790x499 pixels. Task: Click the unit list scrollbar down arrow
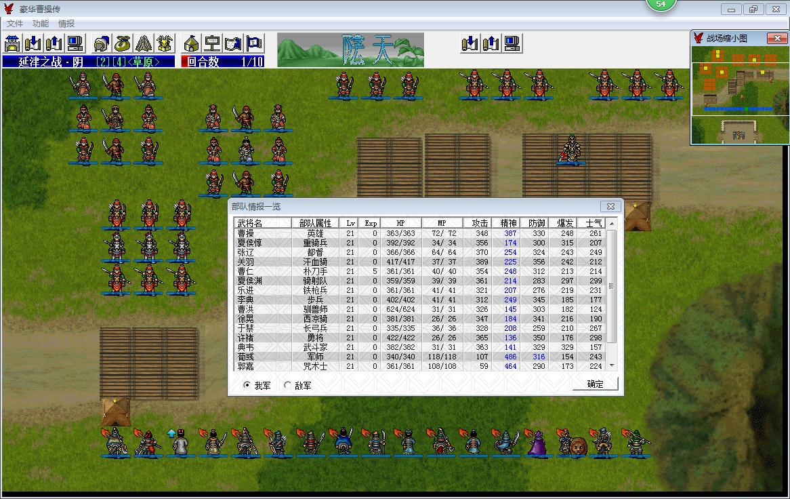[612, 366]
